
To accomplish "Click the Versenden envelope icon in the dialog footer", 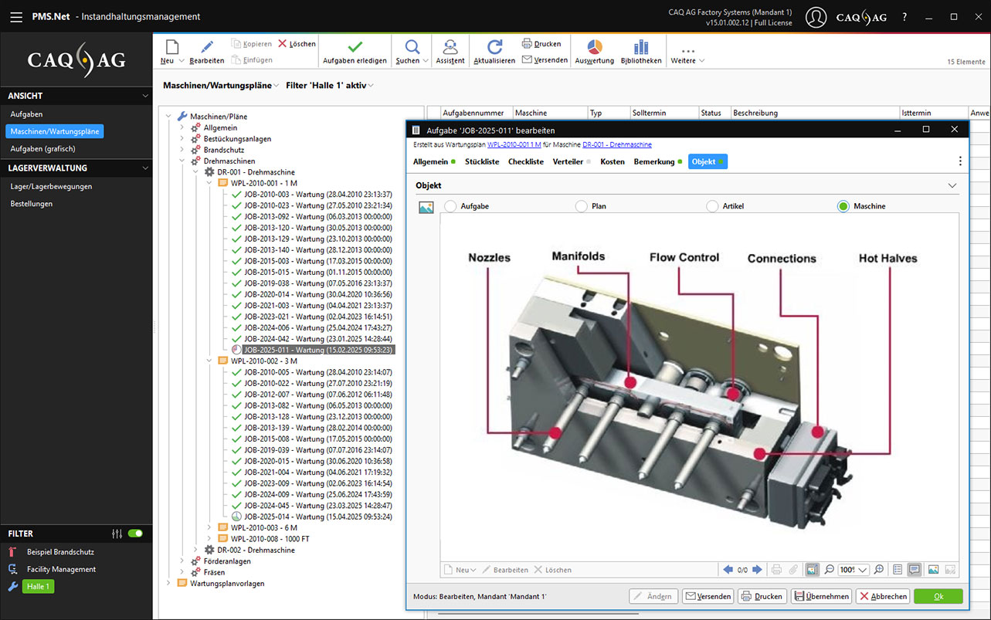I will click(x=707, y=596).
